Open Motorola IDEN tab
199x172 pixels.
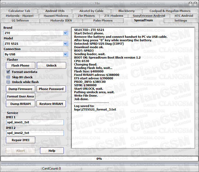coord(61,21)
